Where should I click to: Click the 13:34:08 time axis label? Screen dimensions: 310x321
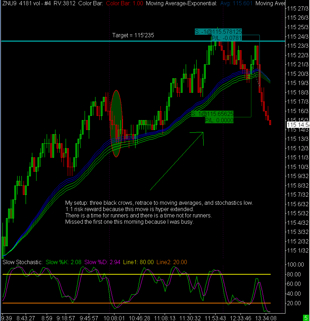click(x=266, y=318)
